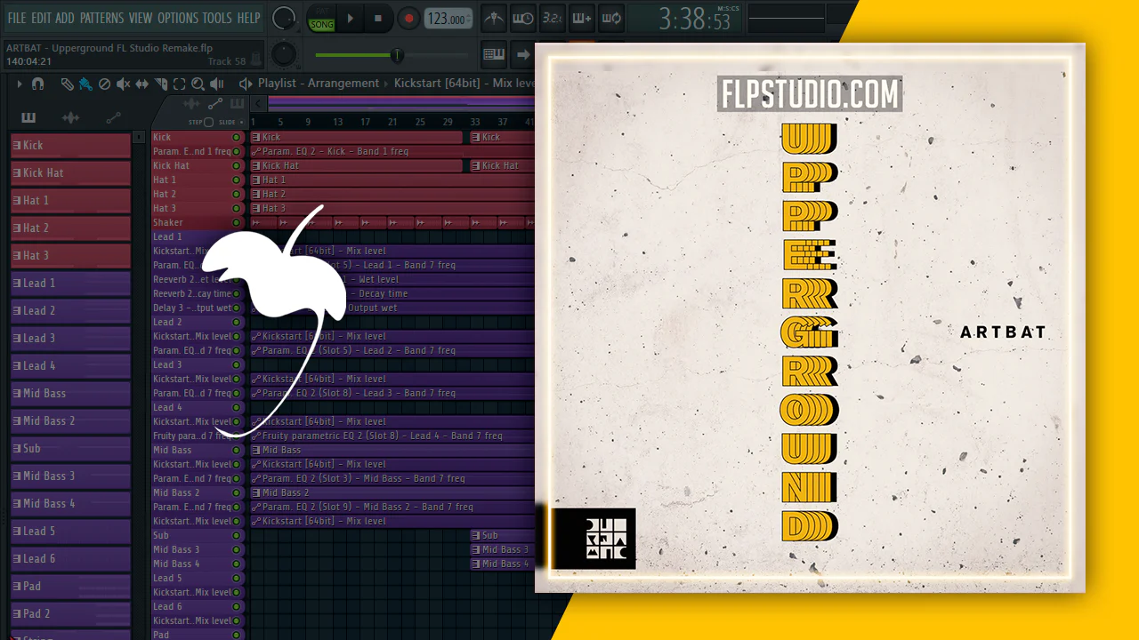Select Lead 1 pattern in picker panel
Viewport: 1139px width, 640px height.
[70, 283]
